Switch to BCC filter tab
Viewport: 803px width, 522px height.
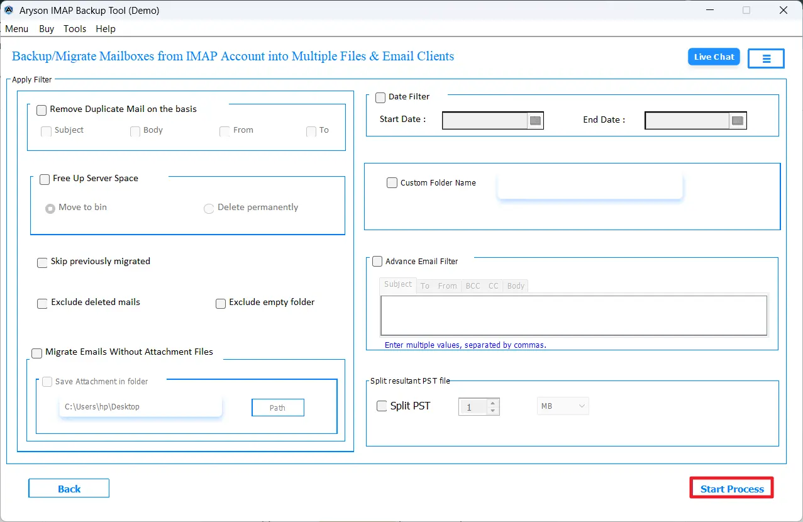tap(473, 286)
